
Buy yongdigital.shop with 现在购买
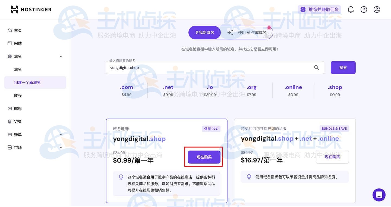(x=204, y=157)
